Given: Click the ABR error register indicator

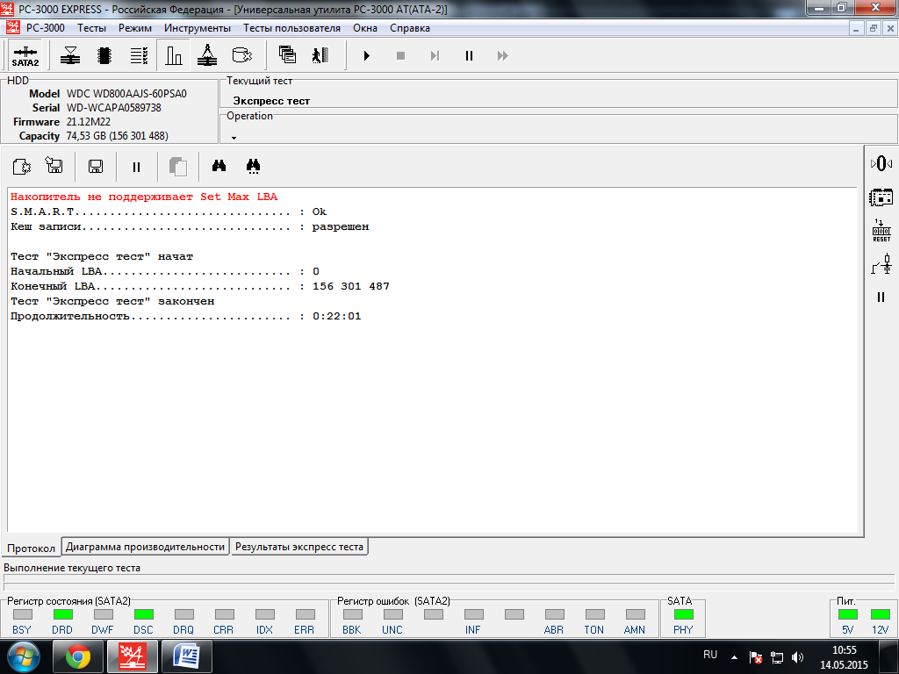Looking at the screenshot, I should (x=555, y=614).
